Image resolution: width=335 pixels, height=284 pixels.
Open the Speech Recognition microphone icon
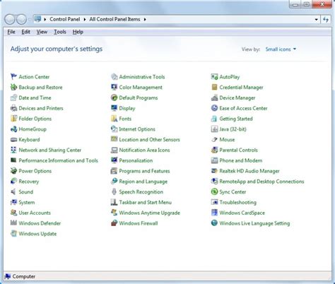point(114,191)
